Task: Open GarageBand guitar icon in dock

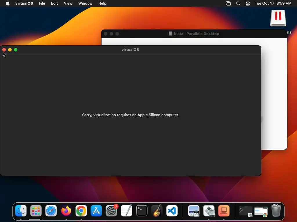Action: [157, 211]
